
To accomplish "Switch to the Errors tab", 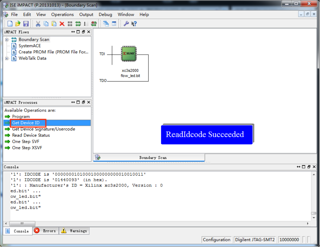I will coord(46,231).
